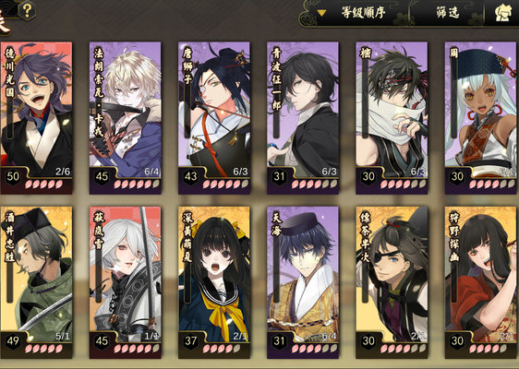This screenshot has width=519, height=369.
Task: Select the 周 character card
Action: (x=481, y=118)
